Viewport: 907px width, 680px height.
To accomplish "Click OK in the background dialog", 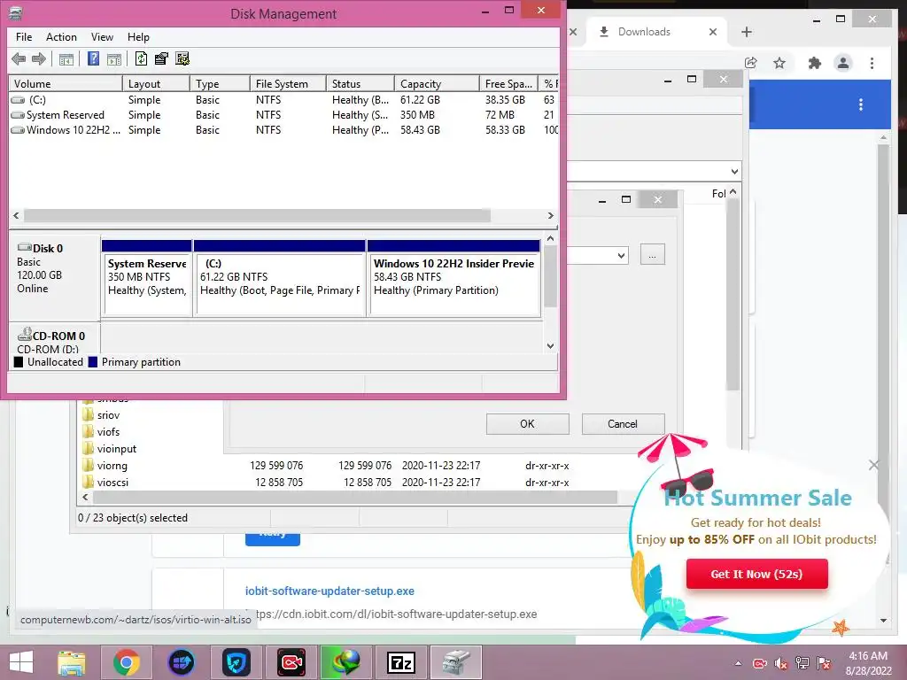I will point(528,424).
